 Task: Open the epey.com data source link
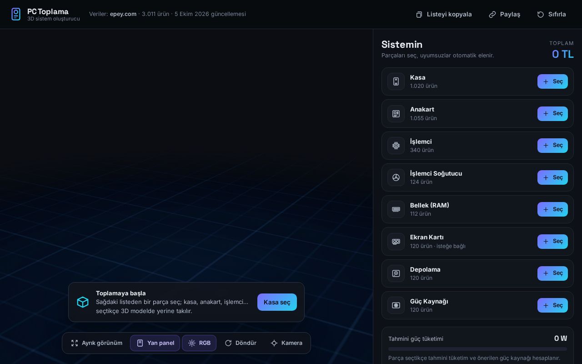[123, 14]
